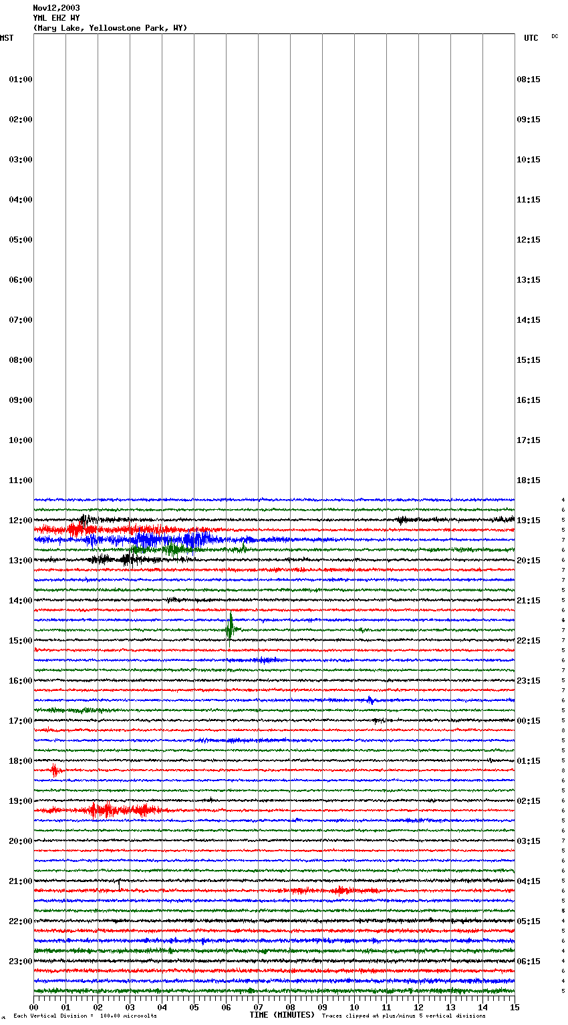The height and width of the screenshot is (1025, 568).
Task: Click the MST time label "15:00"
Action: [x=21, y=641]
